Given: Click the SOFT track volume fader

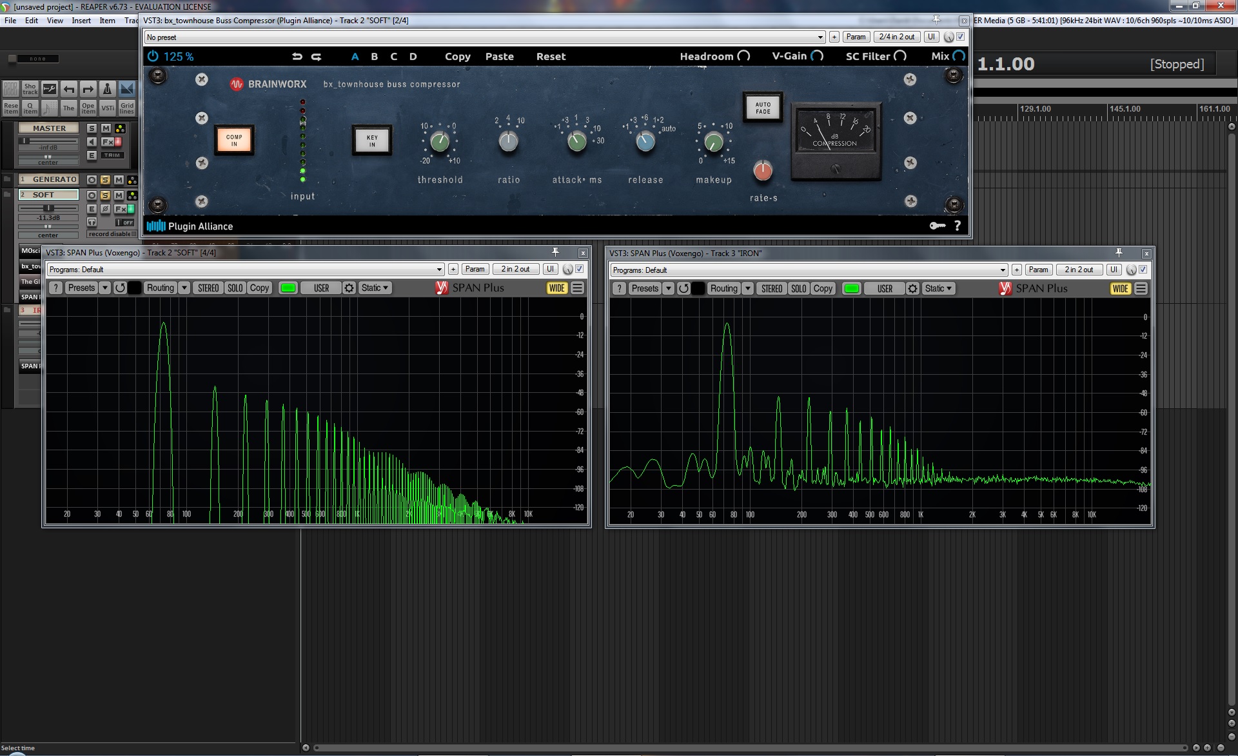Looking at the screenshot, I should click(48, 208).
